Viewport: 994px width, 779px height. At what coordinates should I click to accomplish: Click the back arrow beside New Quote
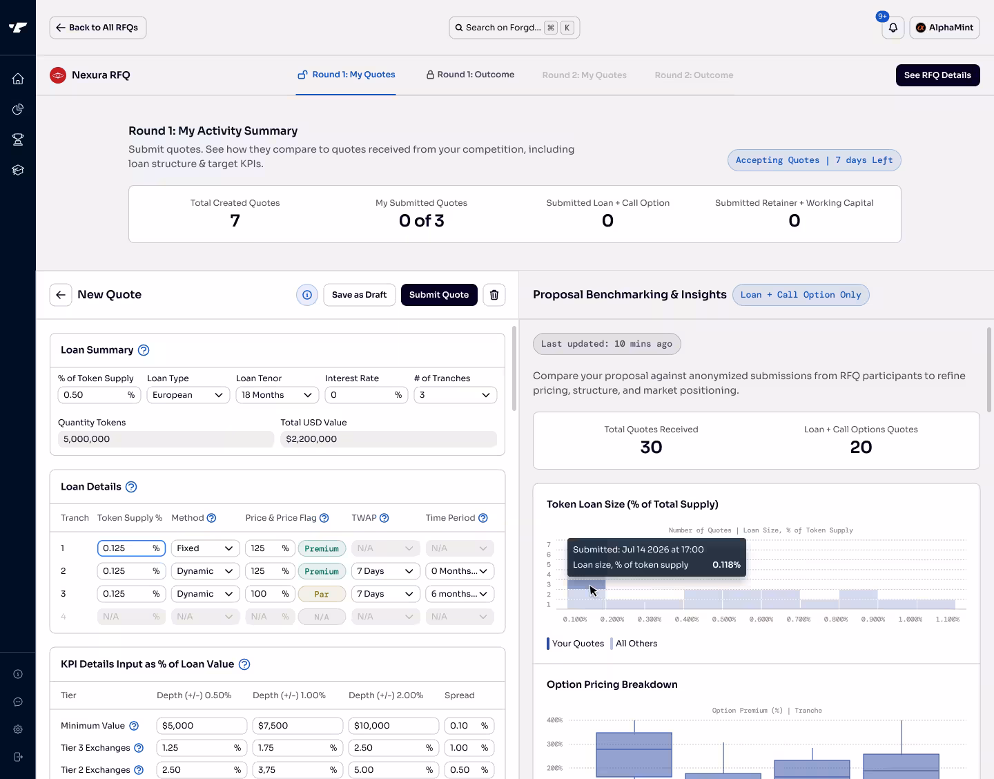pyautogui.click(x=61, y=295)
